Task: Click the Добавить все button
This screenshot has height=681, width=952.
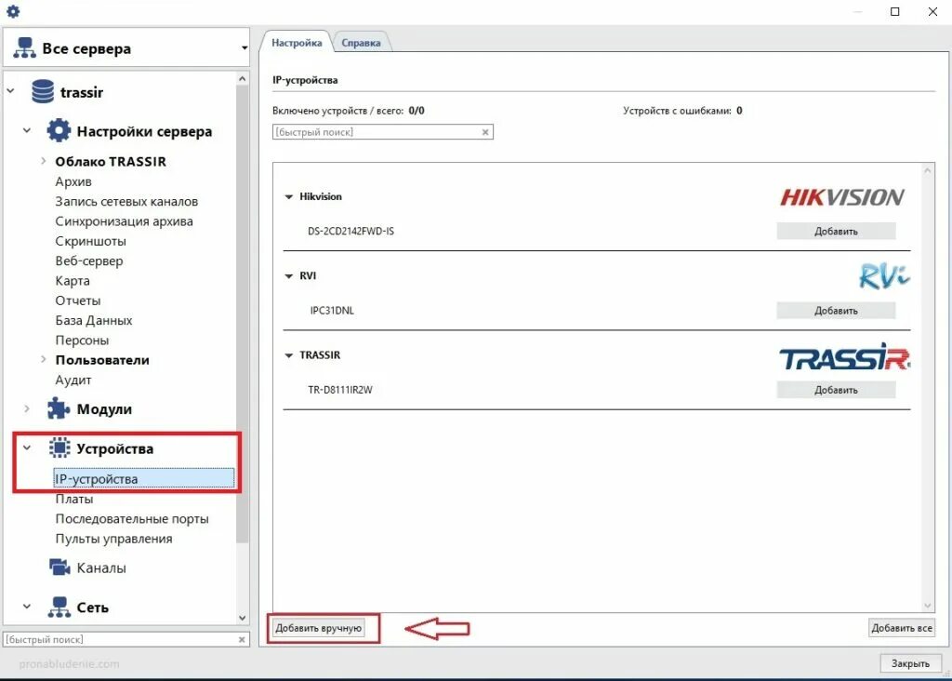Action: (x=902, y=628)
